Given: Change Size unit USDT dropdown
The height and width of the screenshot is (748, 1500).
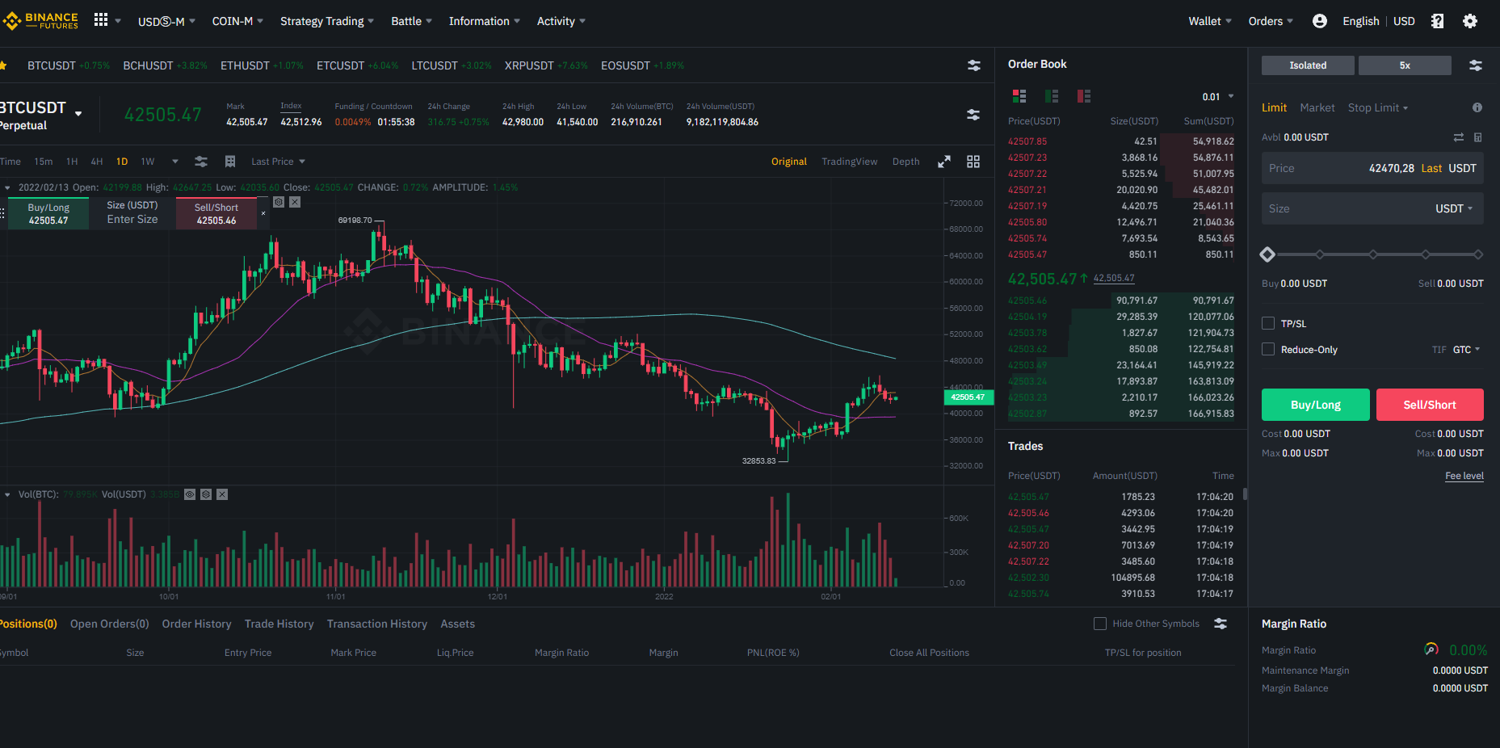Looking at the screenshot, I should click(1454, 208).
